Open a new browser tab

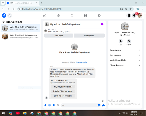(42, 3)
